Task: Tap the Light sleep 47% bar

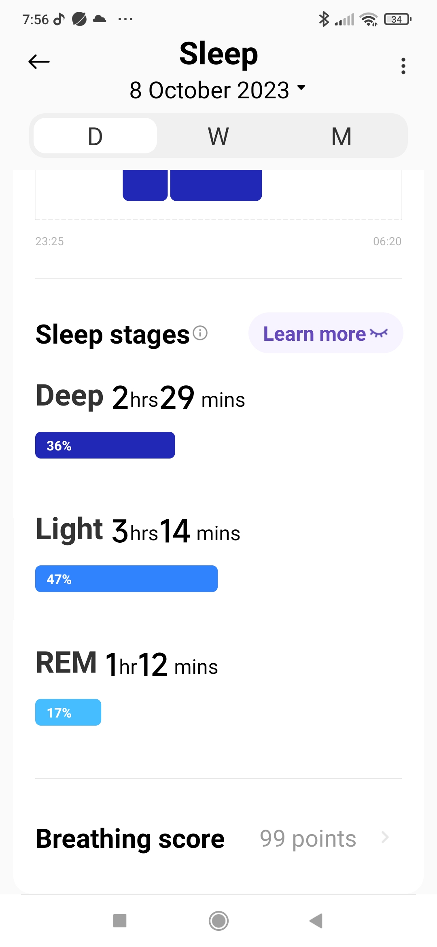Action: click(x=126, y=579)
